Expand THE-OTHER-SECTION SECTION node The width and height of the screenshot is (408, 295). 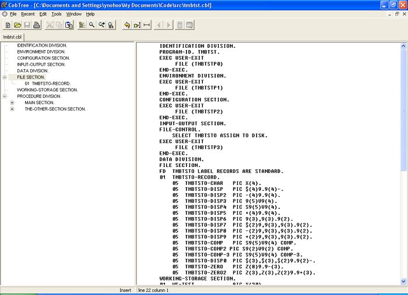click(x=12, y=109)
